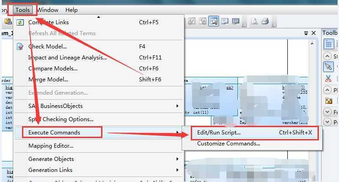The width and height of the screenshot is (339, 182).
Task: Click the second diagram view toolbar icon
Action: pos(203,21)
